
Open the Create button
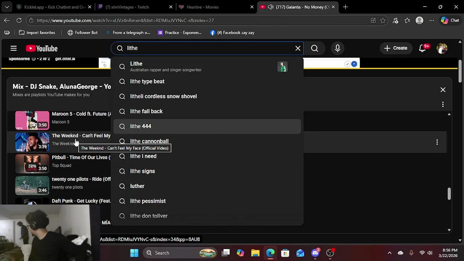[395, 48]
